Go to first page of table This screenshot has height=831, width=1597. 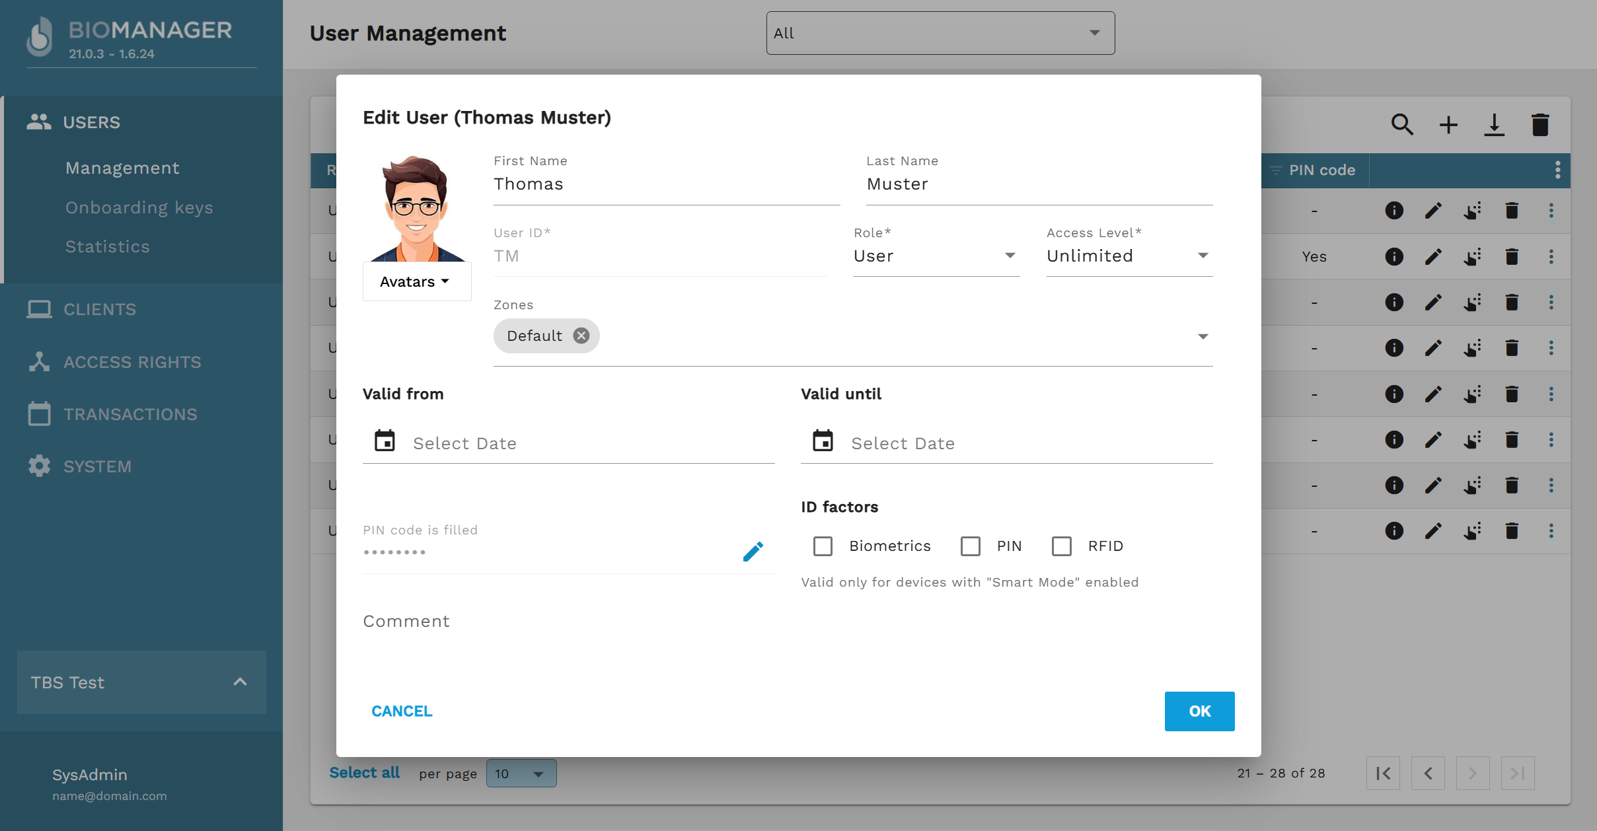(x=1383, y=774)
